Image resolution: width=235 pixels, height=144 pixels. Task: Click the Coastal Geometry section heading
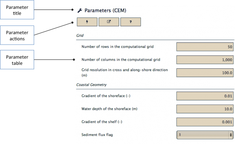(91, 85)
